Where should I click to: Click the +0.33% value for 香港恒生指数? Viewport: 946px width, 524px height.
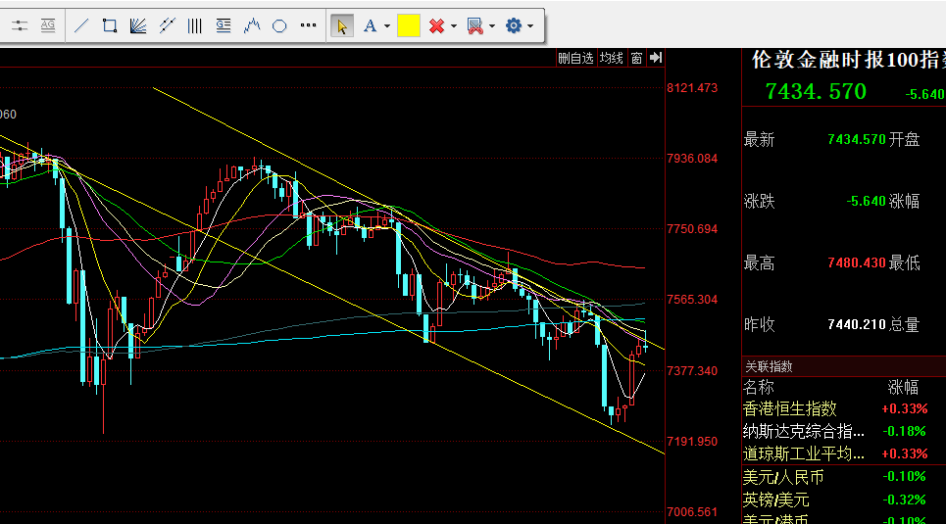coord(905,408)
